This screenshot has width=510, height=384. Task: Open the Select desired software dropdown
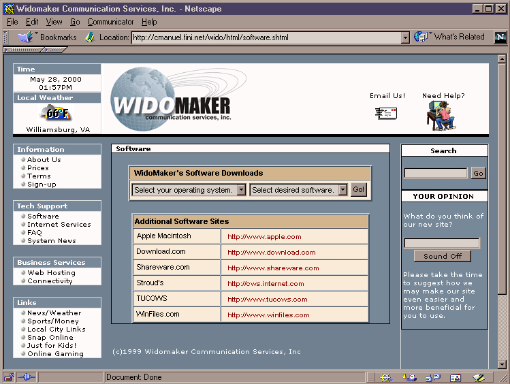click(342, 190)
